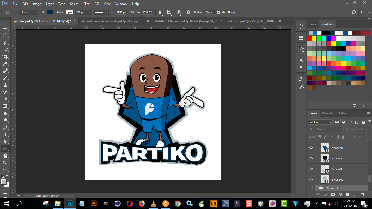Click link width and height icon

click(132, 12)
